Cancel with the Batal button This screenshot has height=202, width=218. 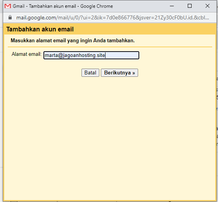90,73
